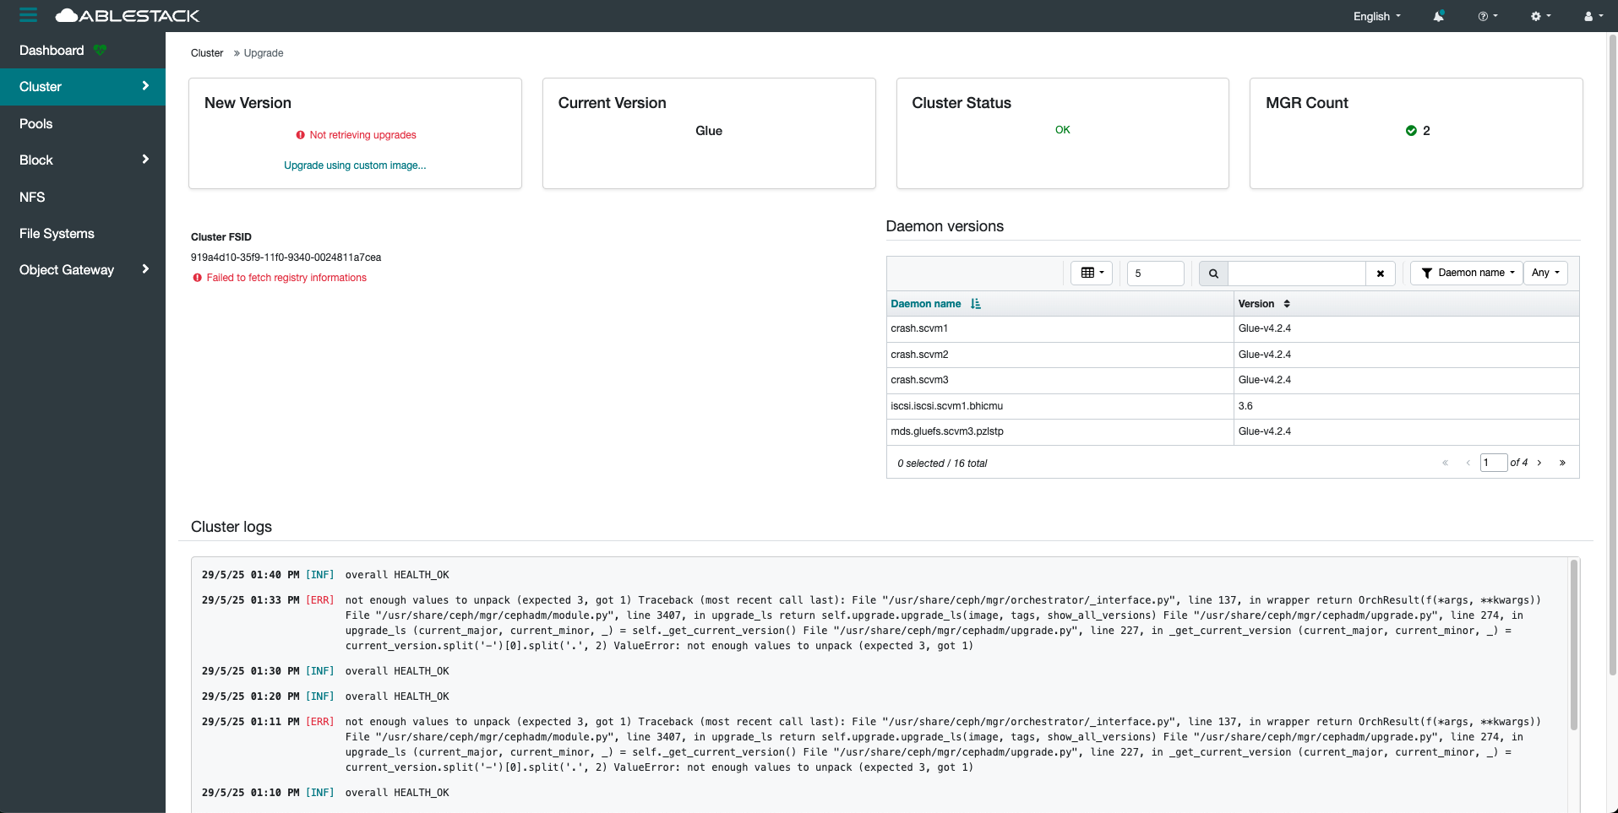This screenshot has width=1618, height=813.
Task: Open the user profile menu
Action: (x=1593, y=16)
